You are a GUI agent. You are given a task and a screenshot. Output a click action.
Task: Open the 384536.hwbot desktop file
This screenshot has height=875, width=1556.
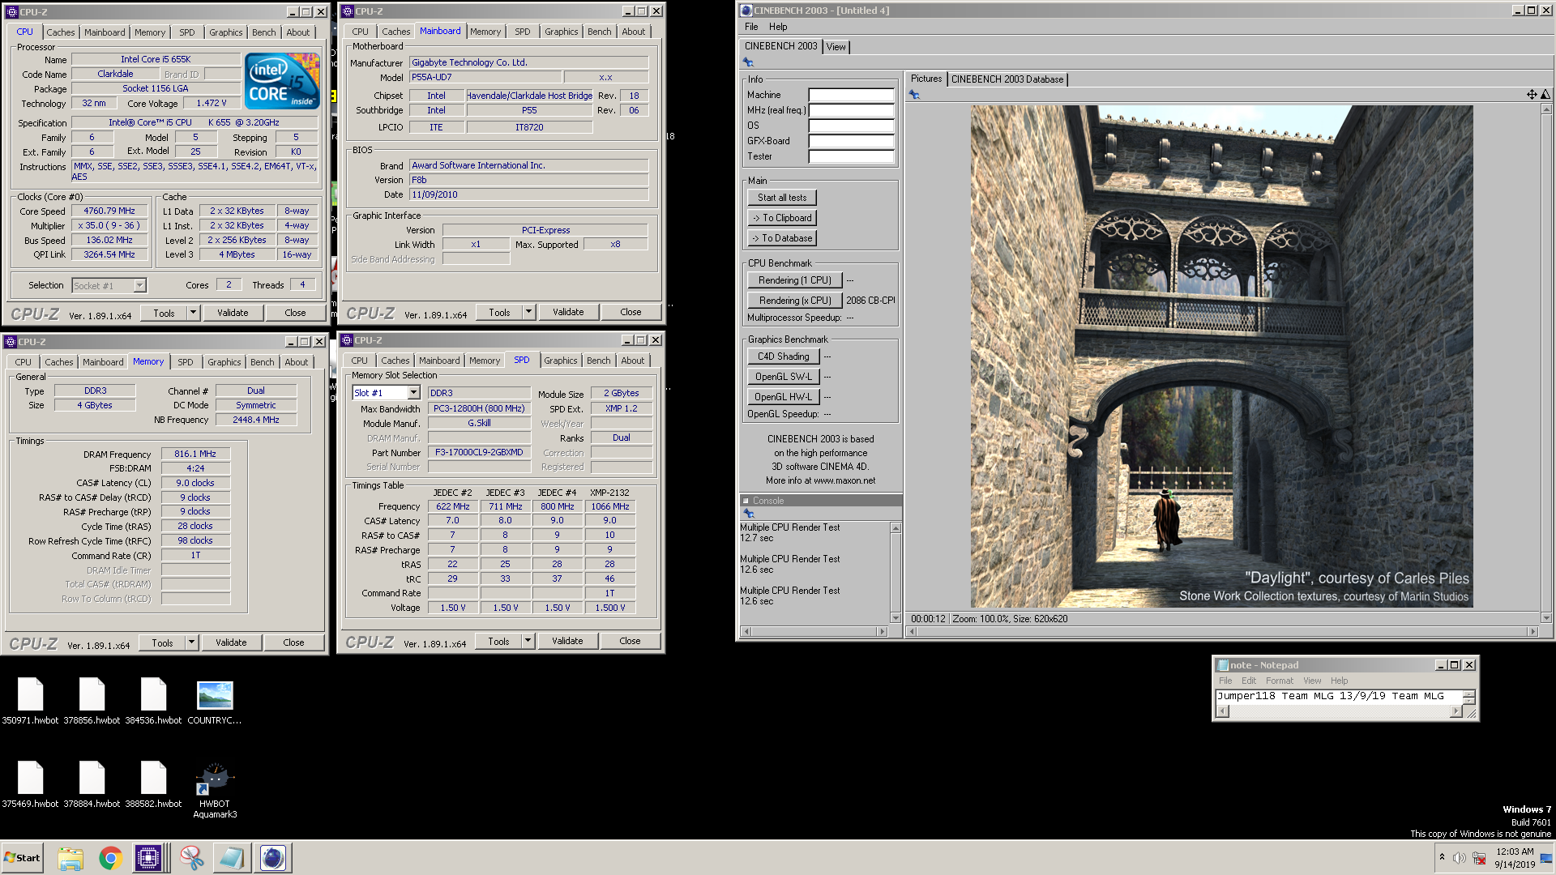tap(153, 701)
